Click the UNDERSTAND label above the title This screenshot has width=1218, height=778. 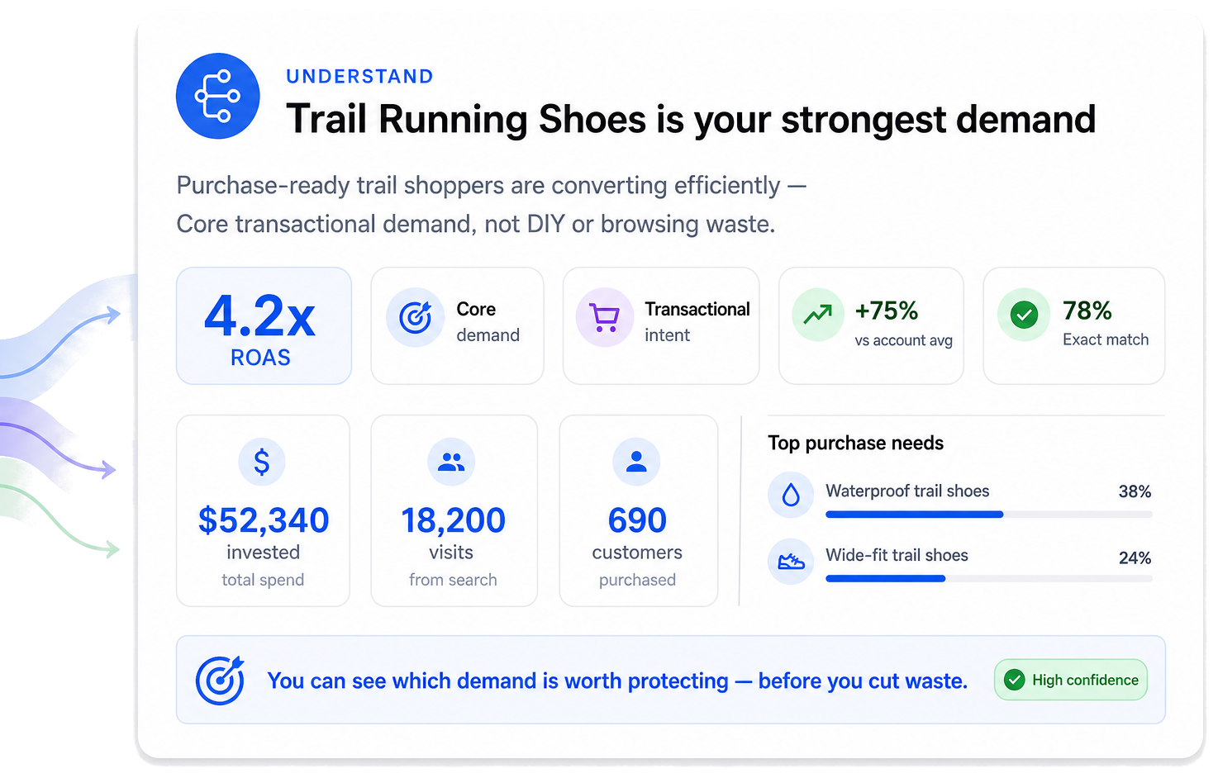(x=359, y=76)
